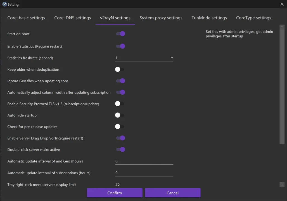Click the vertical scrollbar thumb
The height and width of the screenshot is (201, 287).
282,87
